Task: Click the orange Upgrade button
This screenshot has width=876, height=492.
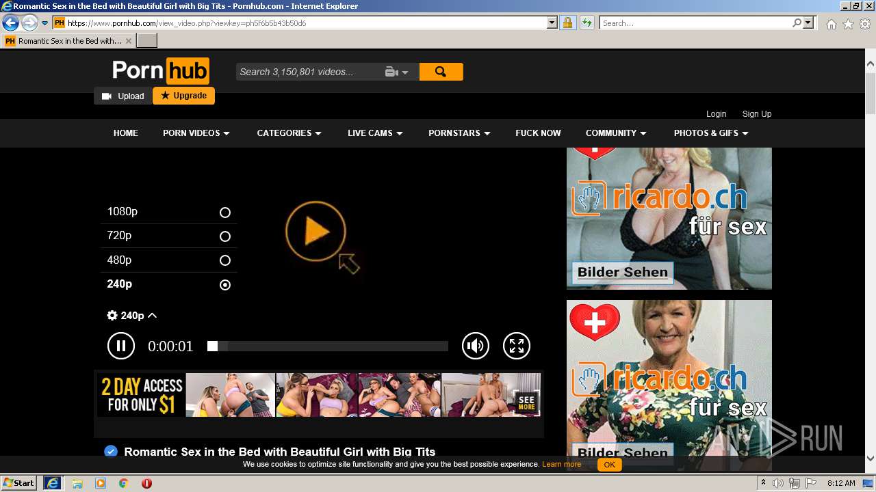Action: click(183, 96)
